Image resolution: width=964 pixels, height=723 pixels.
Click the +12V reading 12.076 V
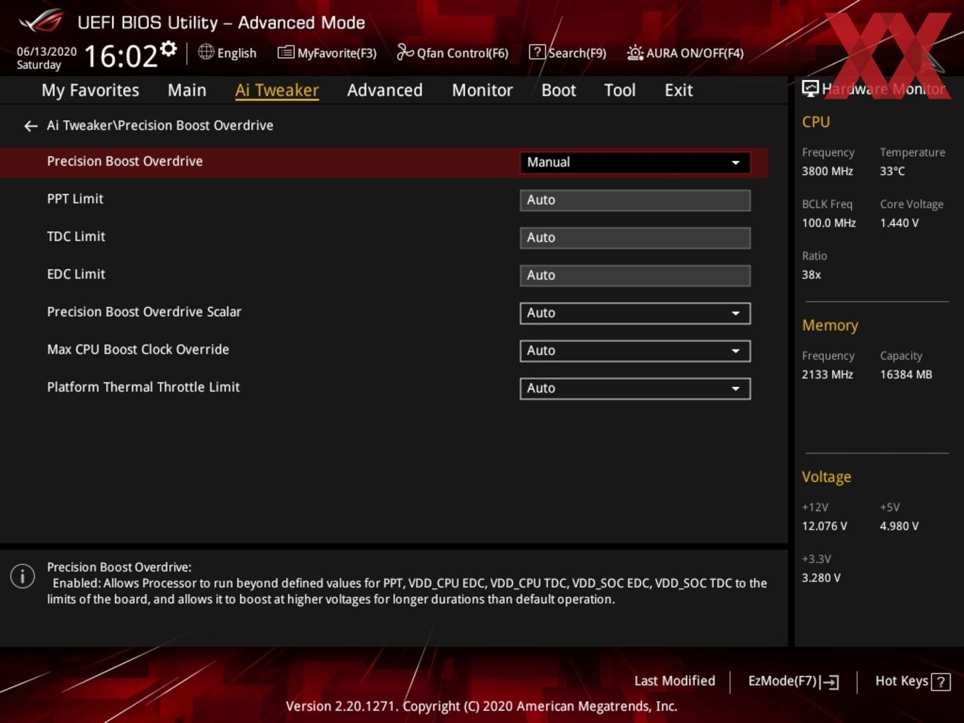click(824, 527)
